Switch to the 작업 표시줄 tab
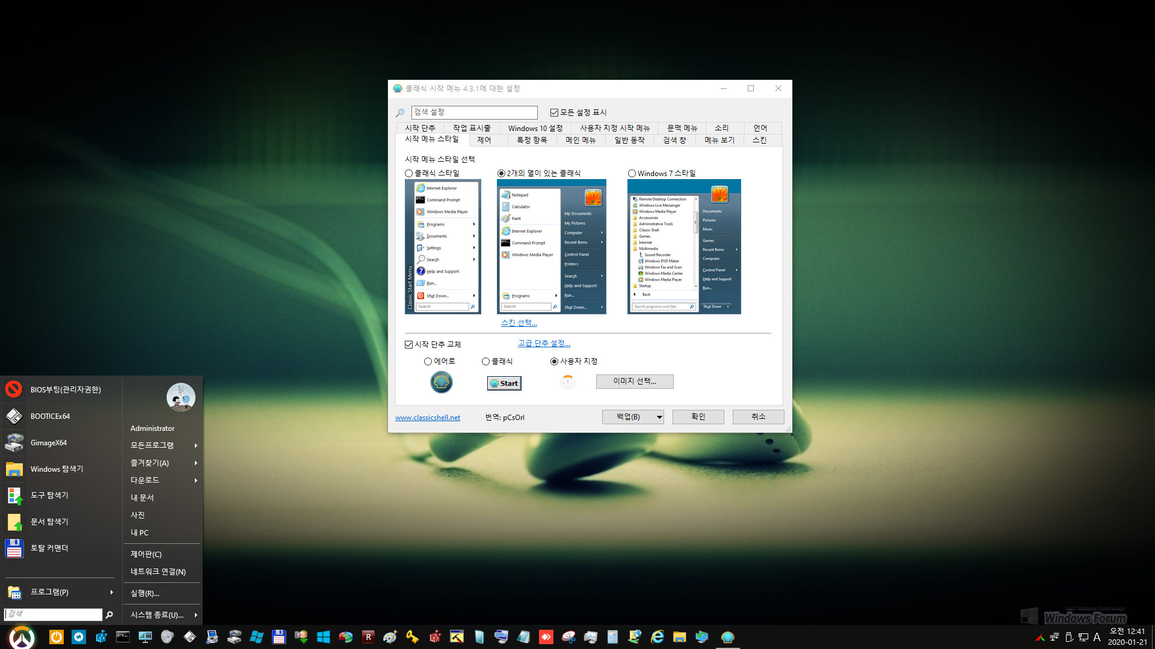Viewport: 1155px width, 649px height. (472, 128)
